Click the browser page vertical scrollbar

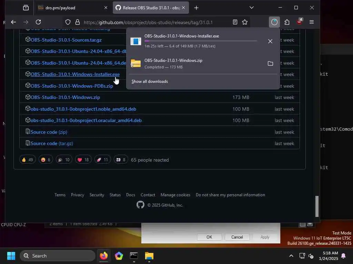[317, 206]
